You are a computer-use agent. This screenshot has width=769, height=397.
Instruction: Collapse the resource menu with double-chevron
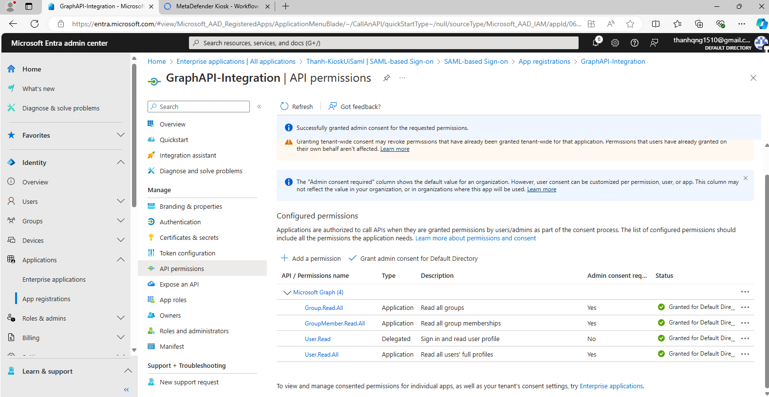coord(259,107)
